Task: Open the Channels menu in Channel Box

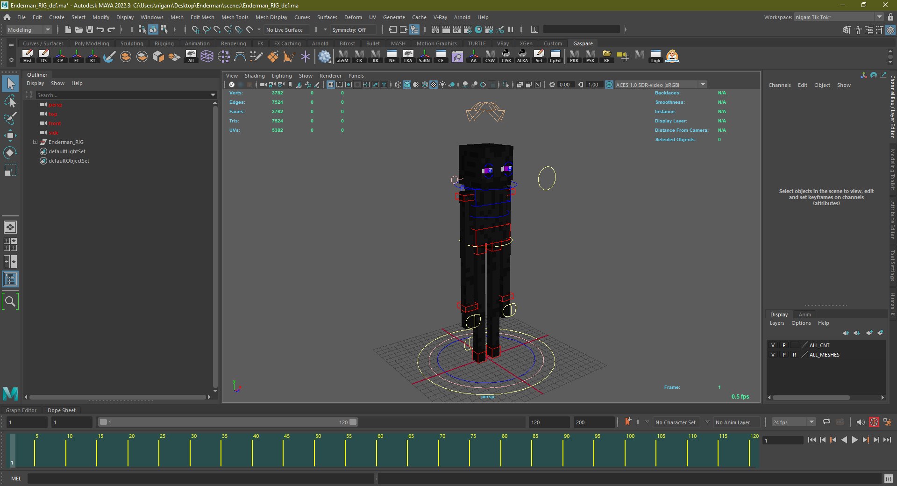Action: (x=779, y=85)
